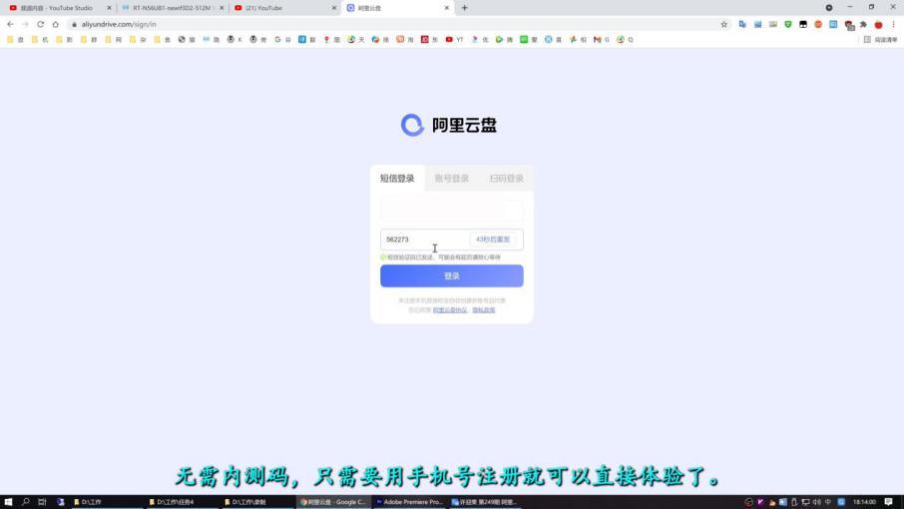Switch to the (21) YouTube browser tab

pyautogui.click(x=282, y=8)
